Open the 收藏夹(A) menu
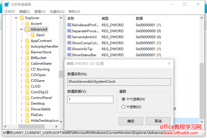 coord(57,11)
